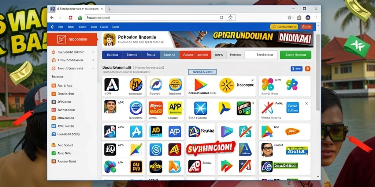Select the 'Pooden' blue tab
This screenshot has height=187, width=375.
point(112,55)
